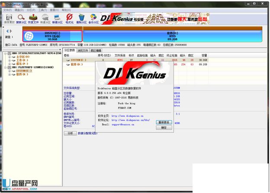Open the 软件论坛 forum bbs link
The width and height of the screenshot is (270, 193).
click(131, 120)
